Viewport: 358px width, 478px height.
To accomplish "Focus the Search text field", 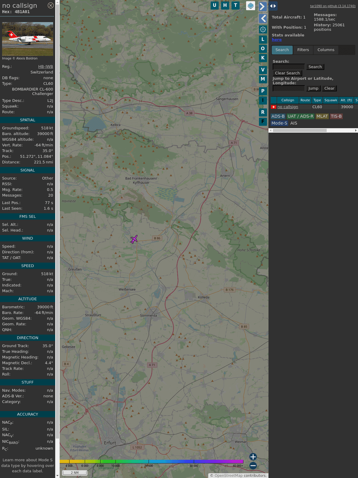I will pos(288,67).
